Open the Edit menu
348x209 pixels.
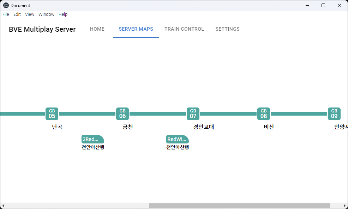pyautogui.click(x=17, y=14)
